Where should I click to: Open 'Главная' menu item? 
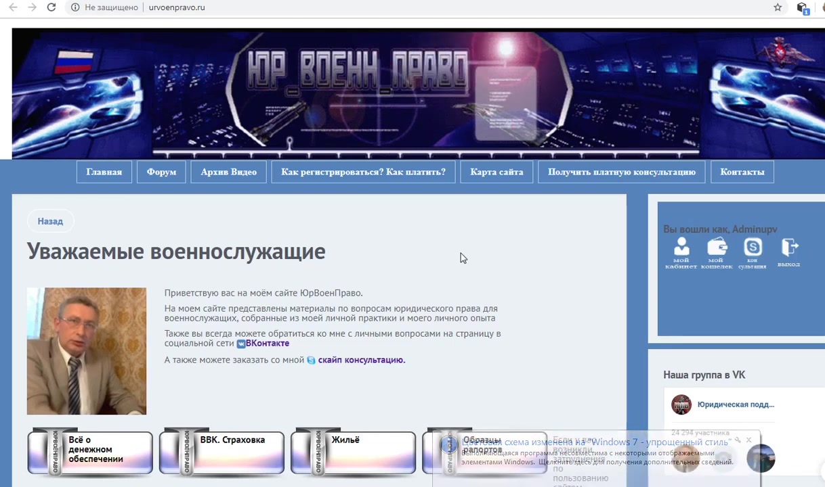[104, 172]
